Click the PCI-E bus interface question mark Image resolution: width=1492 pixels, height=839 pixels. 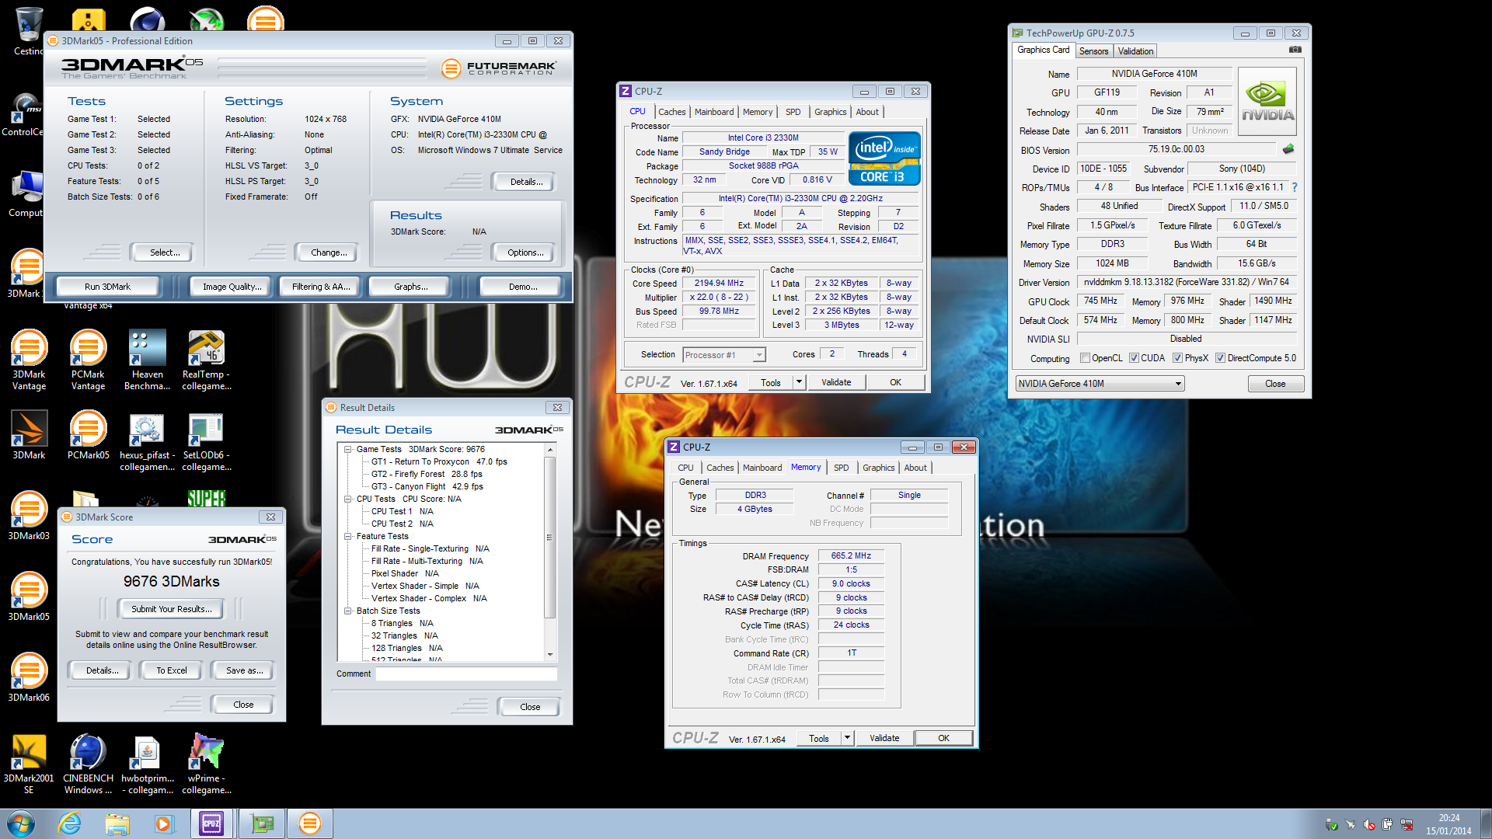[1295, 187]
